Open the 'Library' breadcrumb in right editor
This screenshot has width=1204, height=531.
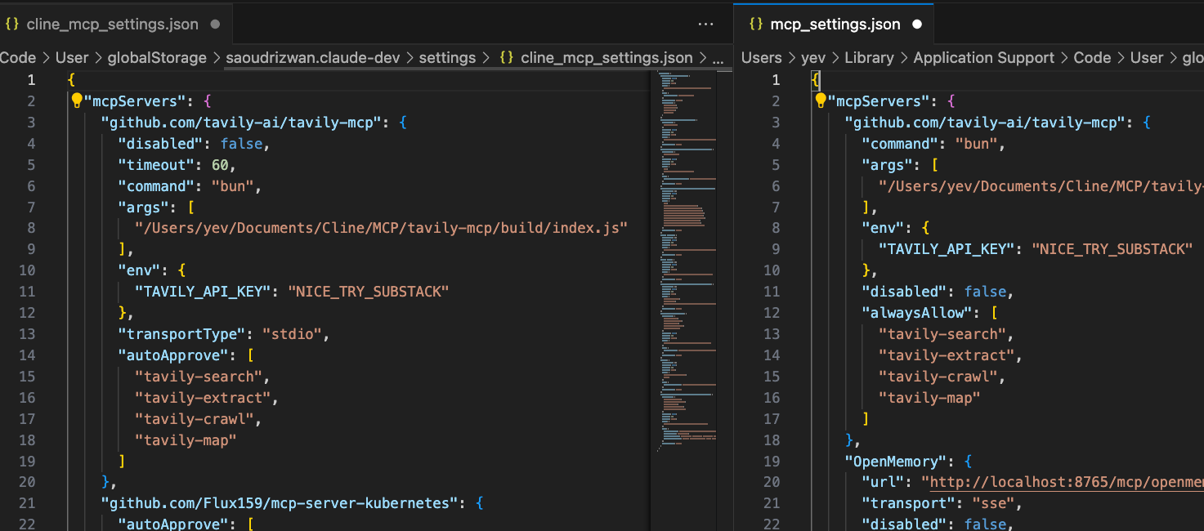click(870, 58)
